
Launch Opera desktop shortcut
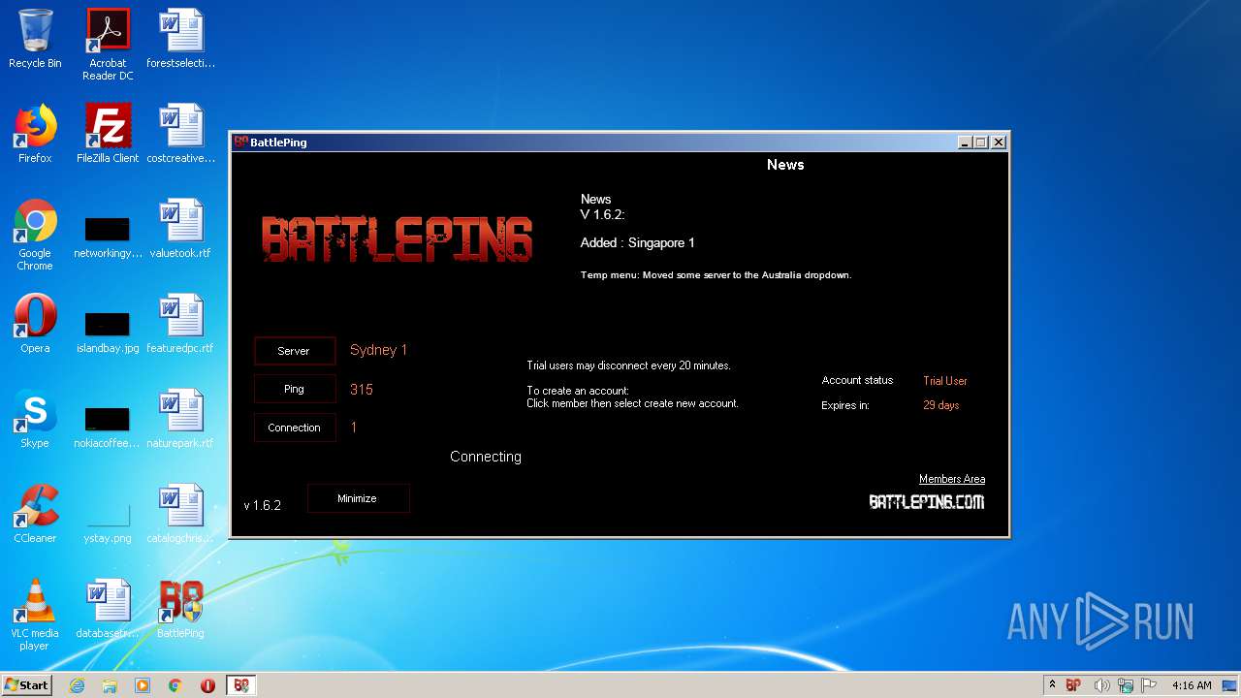(x=35, y=324)
